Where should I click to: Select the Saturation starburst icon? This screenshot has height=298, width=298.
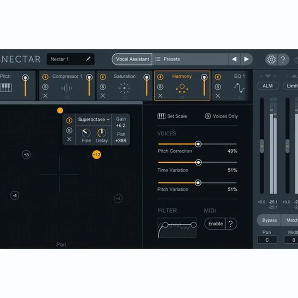(125, 88)
